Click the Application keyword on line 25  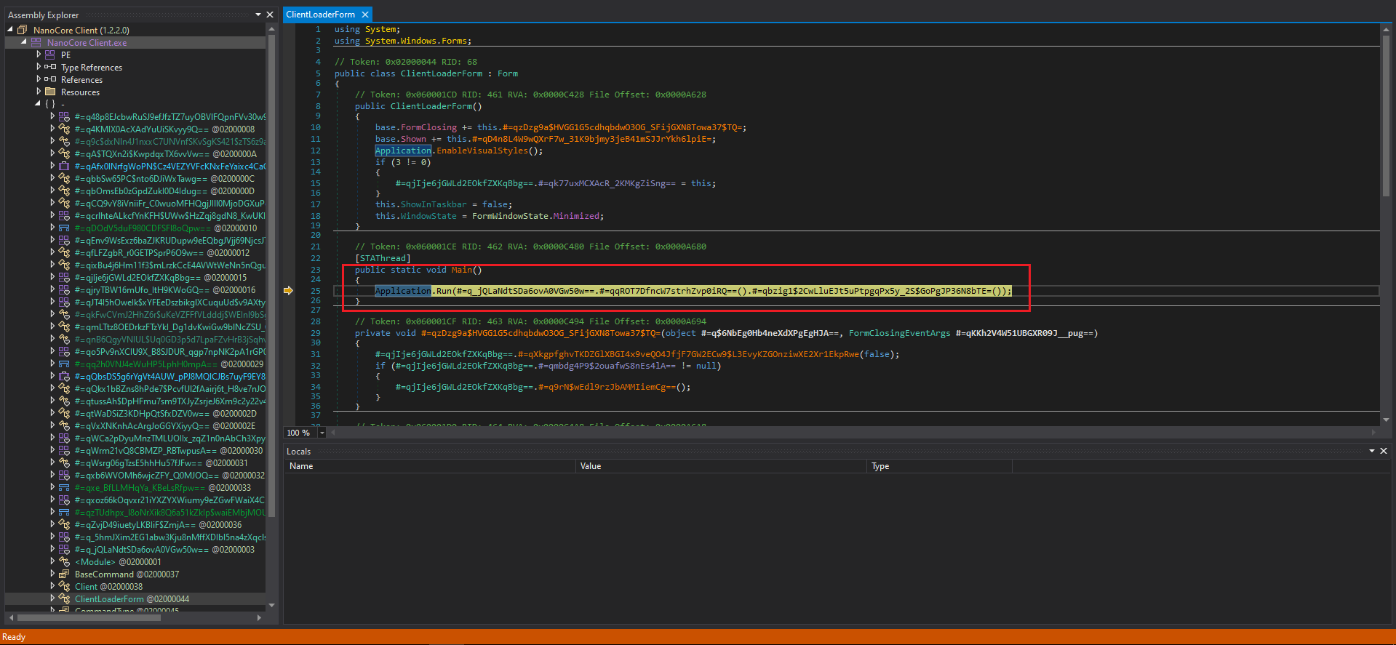[x=403, y=291]
